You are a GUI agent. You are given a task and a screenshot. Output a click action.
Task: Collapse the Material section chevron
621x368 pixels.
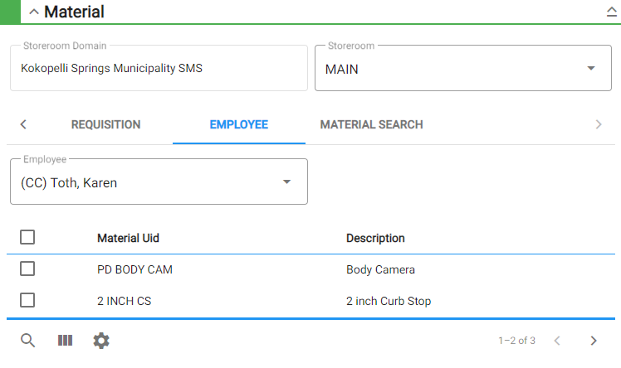(x=34, y=12)
